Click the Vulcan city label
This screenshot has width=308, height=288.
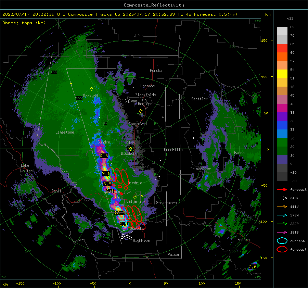click(x=174, y=254)
